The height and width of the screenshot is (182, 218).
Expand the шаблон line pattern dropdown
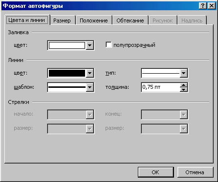(90, 87)
